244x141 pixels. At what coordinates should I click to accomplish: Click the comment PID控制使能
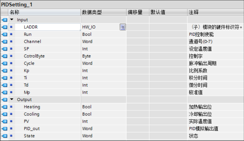[201, 34]
